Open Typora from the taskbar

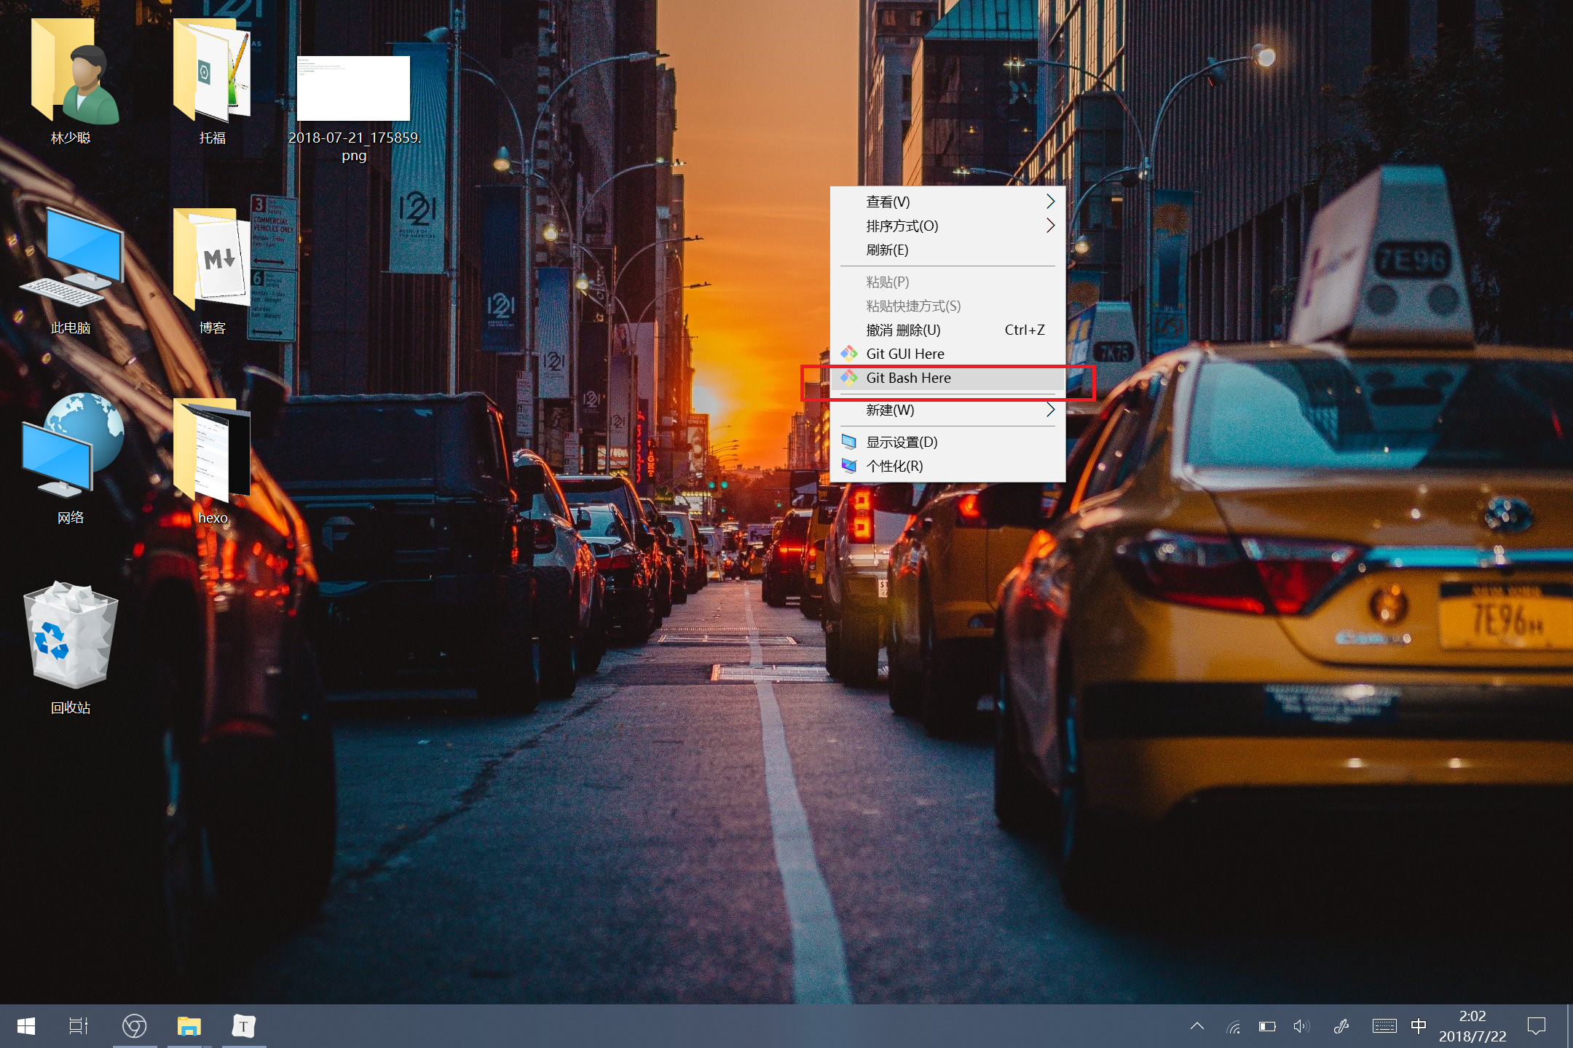pos(243,1026)
